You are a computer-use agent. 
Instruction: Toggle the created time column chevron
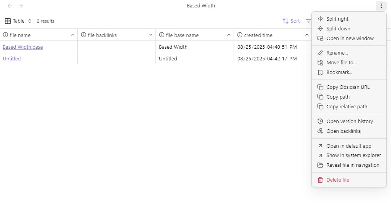pyautogui.click(x=307, y=35)
